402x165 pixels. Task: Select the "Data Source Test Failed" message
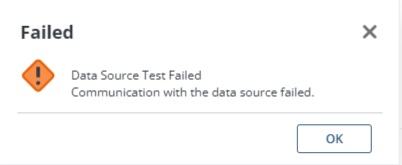136,75
